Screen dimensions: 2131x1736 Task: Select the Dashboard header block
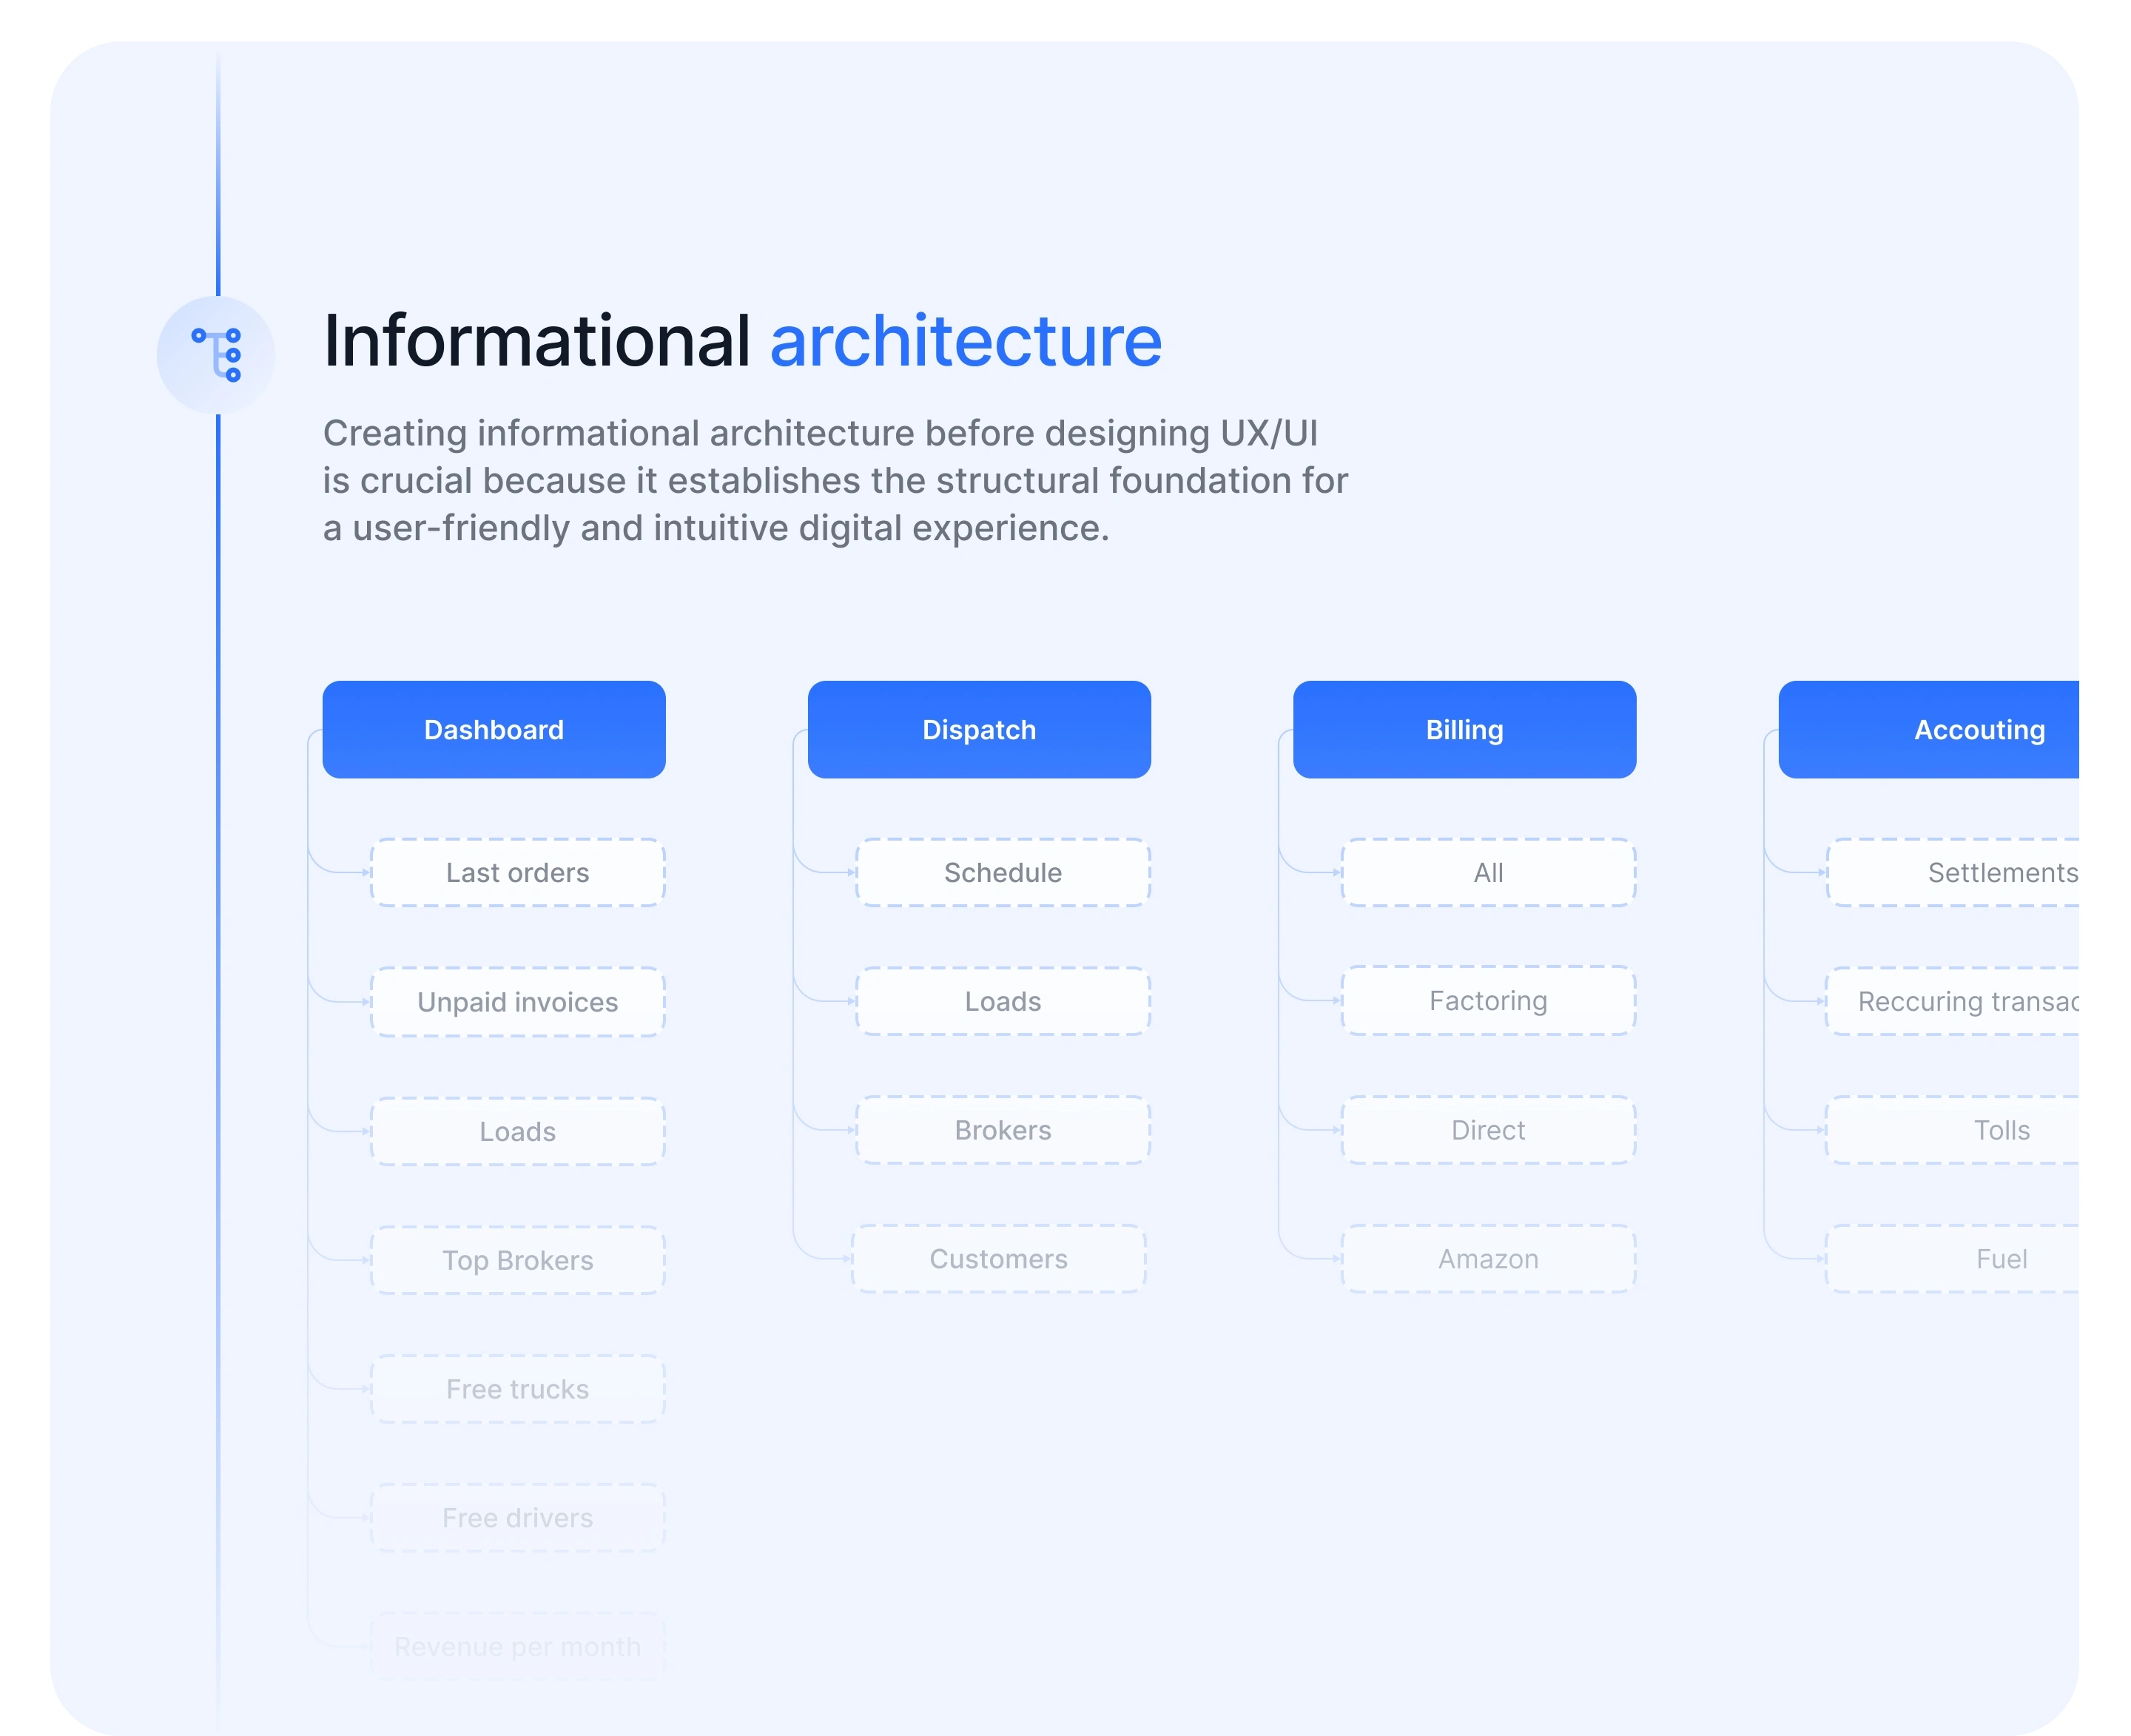493,730
